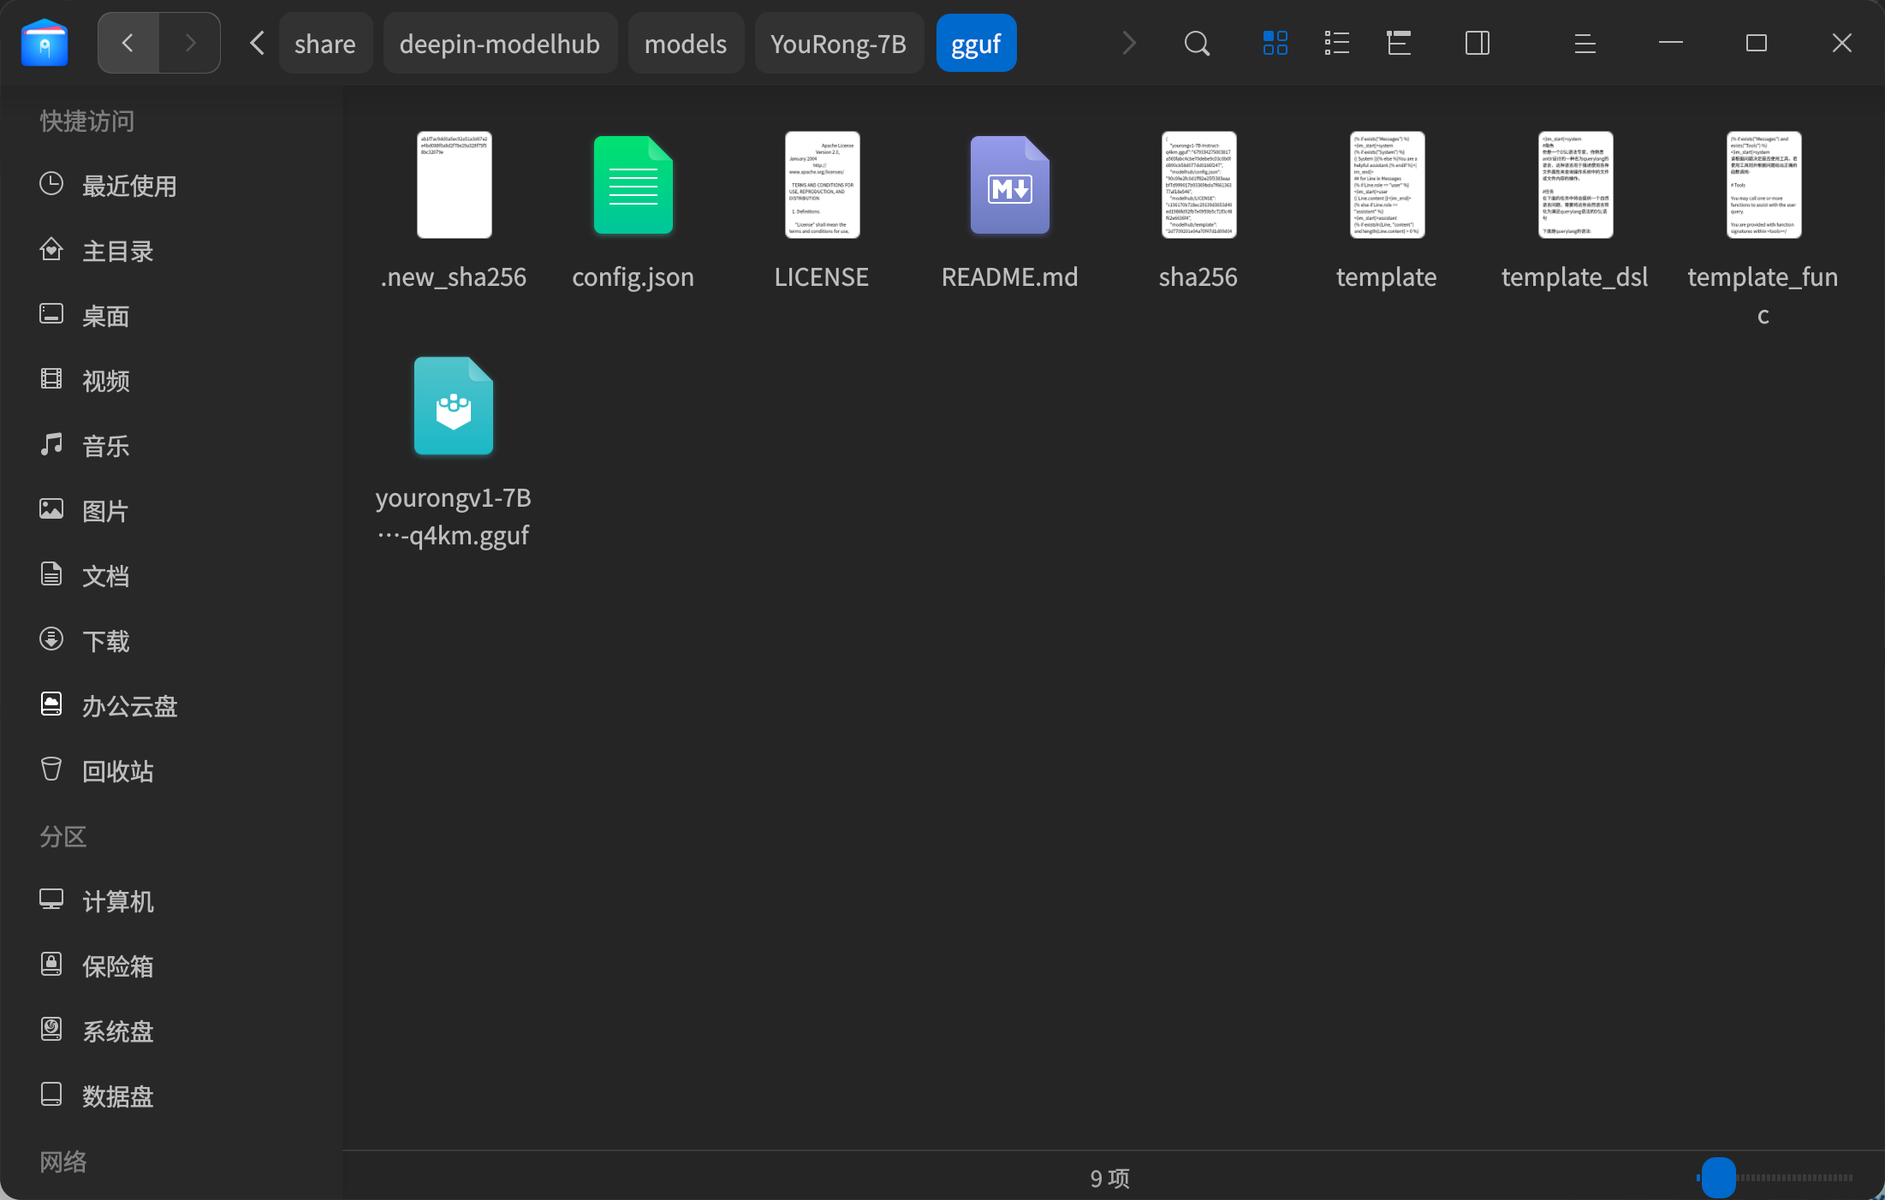Open 视频 videos in sidebar
The height and width of the screenshot is (1200, 1885).
171,380
